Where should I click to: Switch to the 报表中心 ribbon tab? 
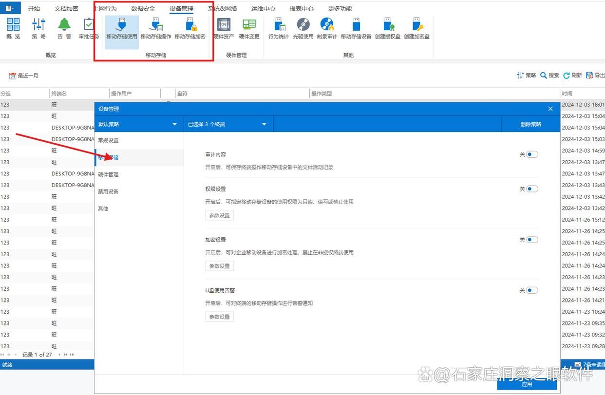click(302, 8)
